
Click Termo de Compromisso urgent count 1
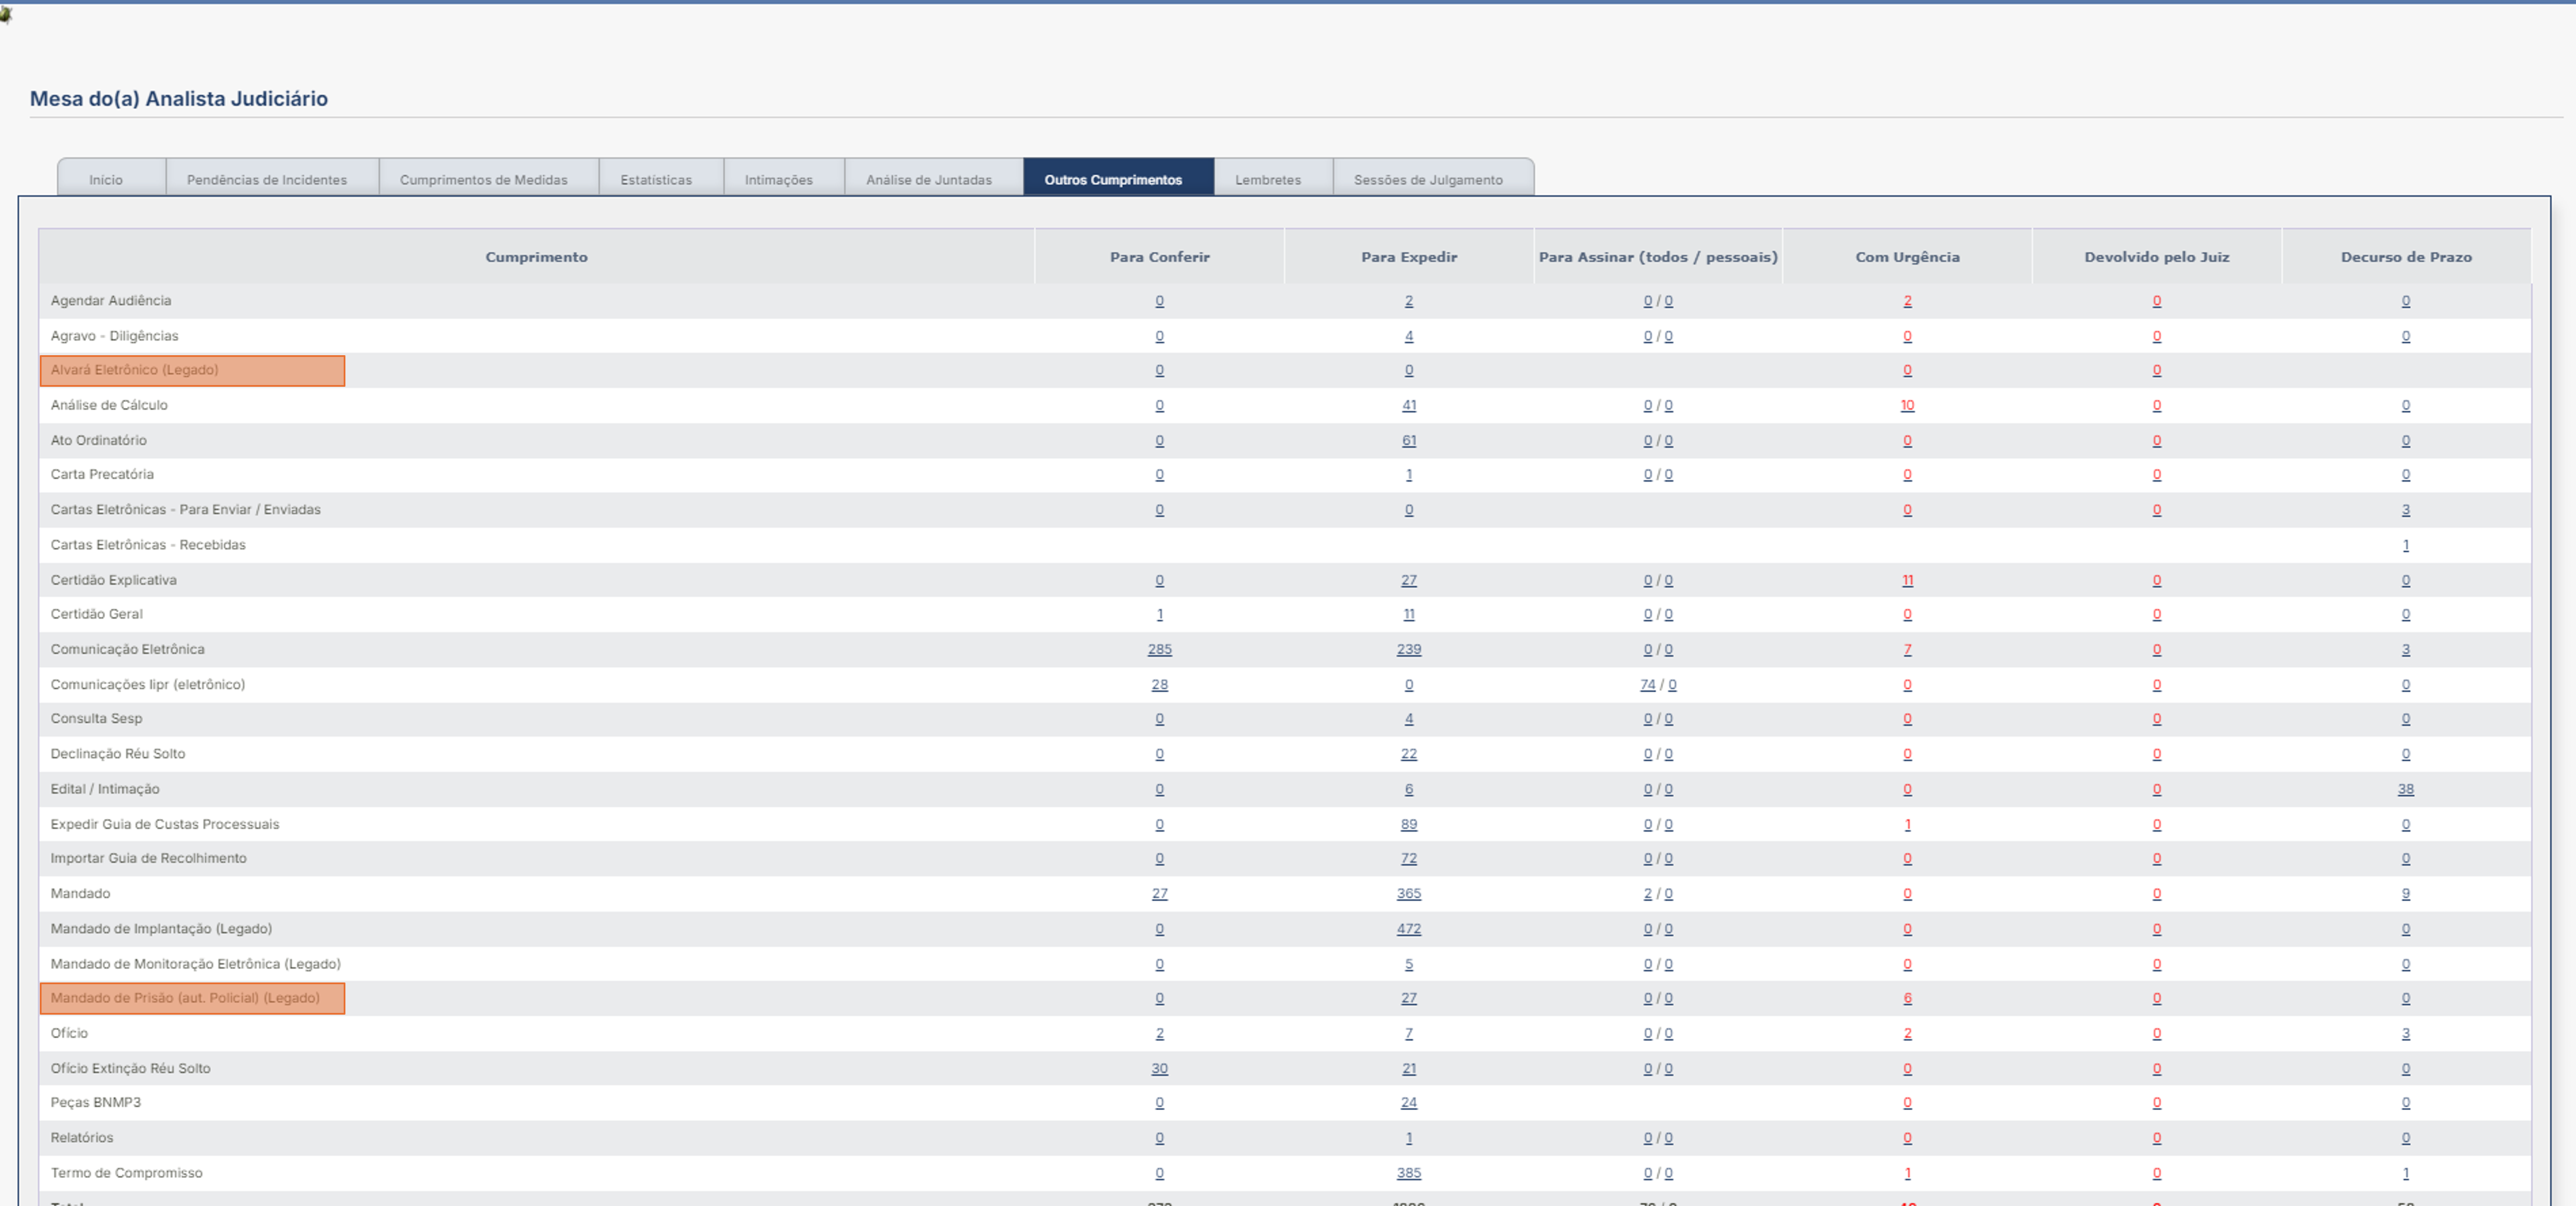point(1908,1173)
